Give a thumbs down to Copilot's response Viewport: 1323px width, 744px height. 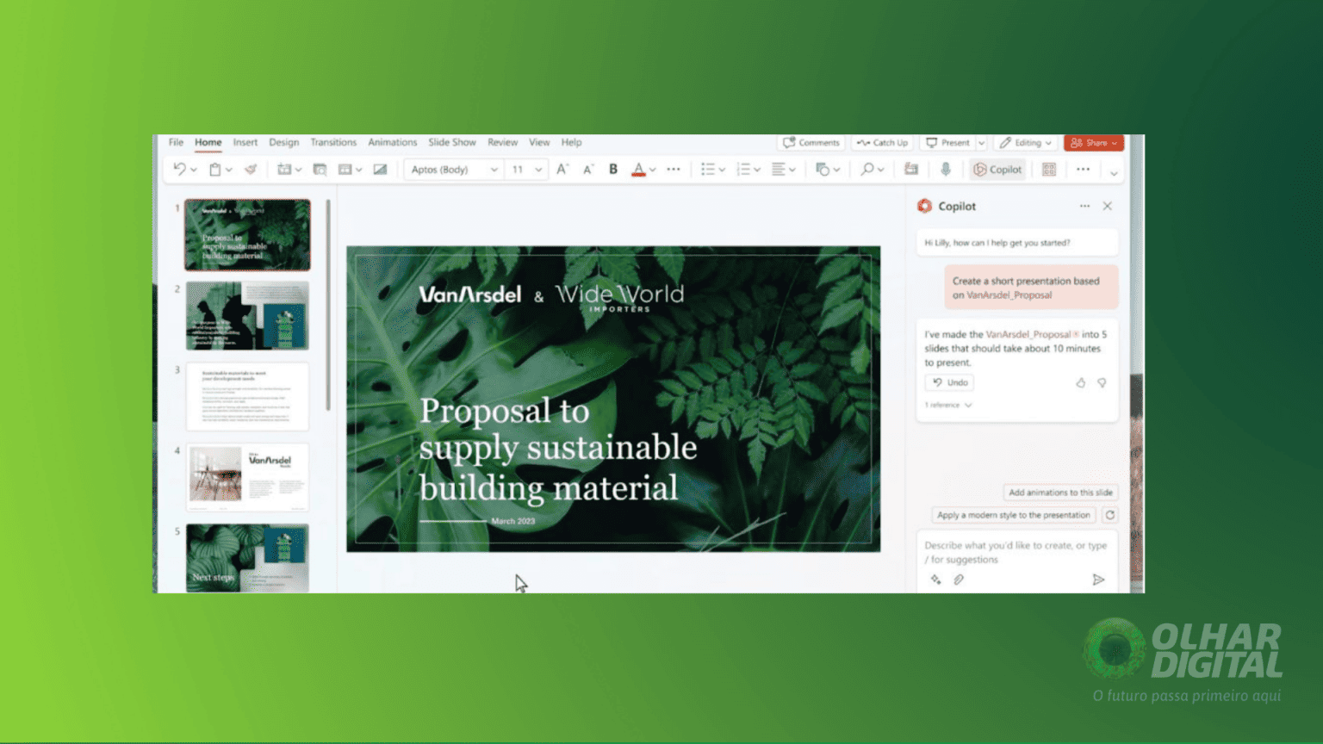(1102, 383)
